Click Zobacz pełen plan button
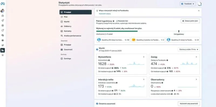 pos(190,21)
